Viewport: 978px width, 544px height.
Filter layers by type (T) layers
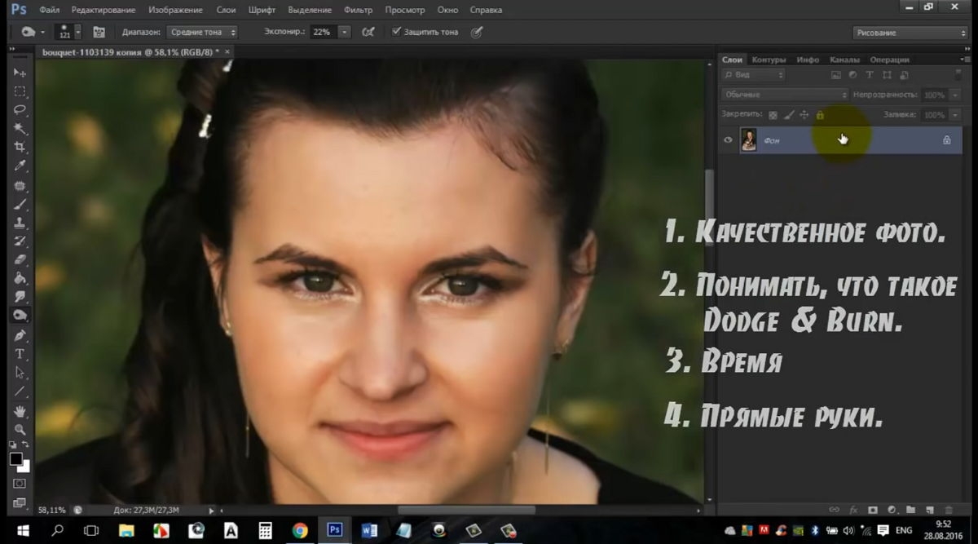coord(870,75)
